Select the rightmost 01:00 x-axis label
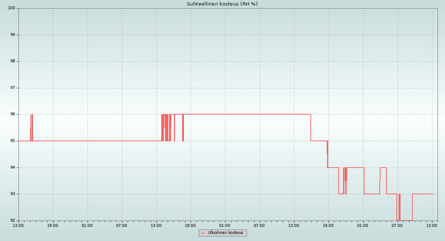445x241 pixels. coord(363,225)
